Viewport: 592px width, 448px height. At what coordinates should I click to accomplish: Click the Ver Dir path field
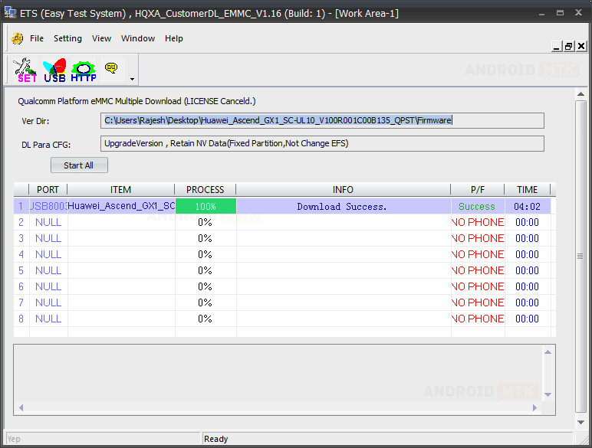(x=322, y=120)
